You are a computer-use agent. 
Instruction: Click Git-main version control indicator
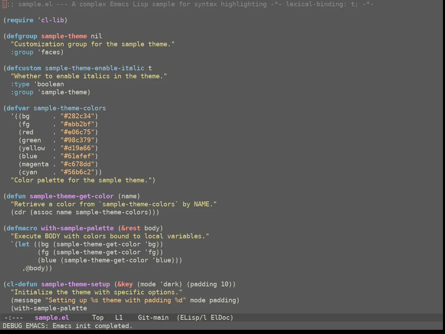point(153,317)
